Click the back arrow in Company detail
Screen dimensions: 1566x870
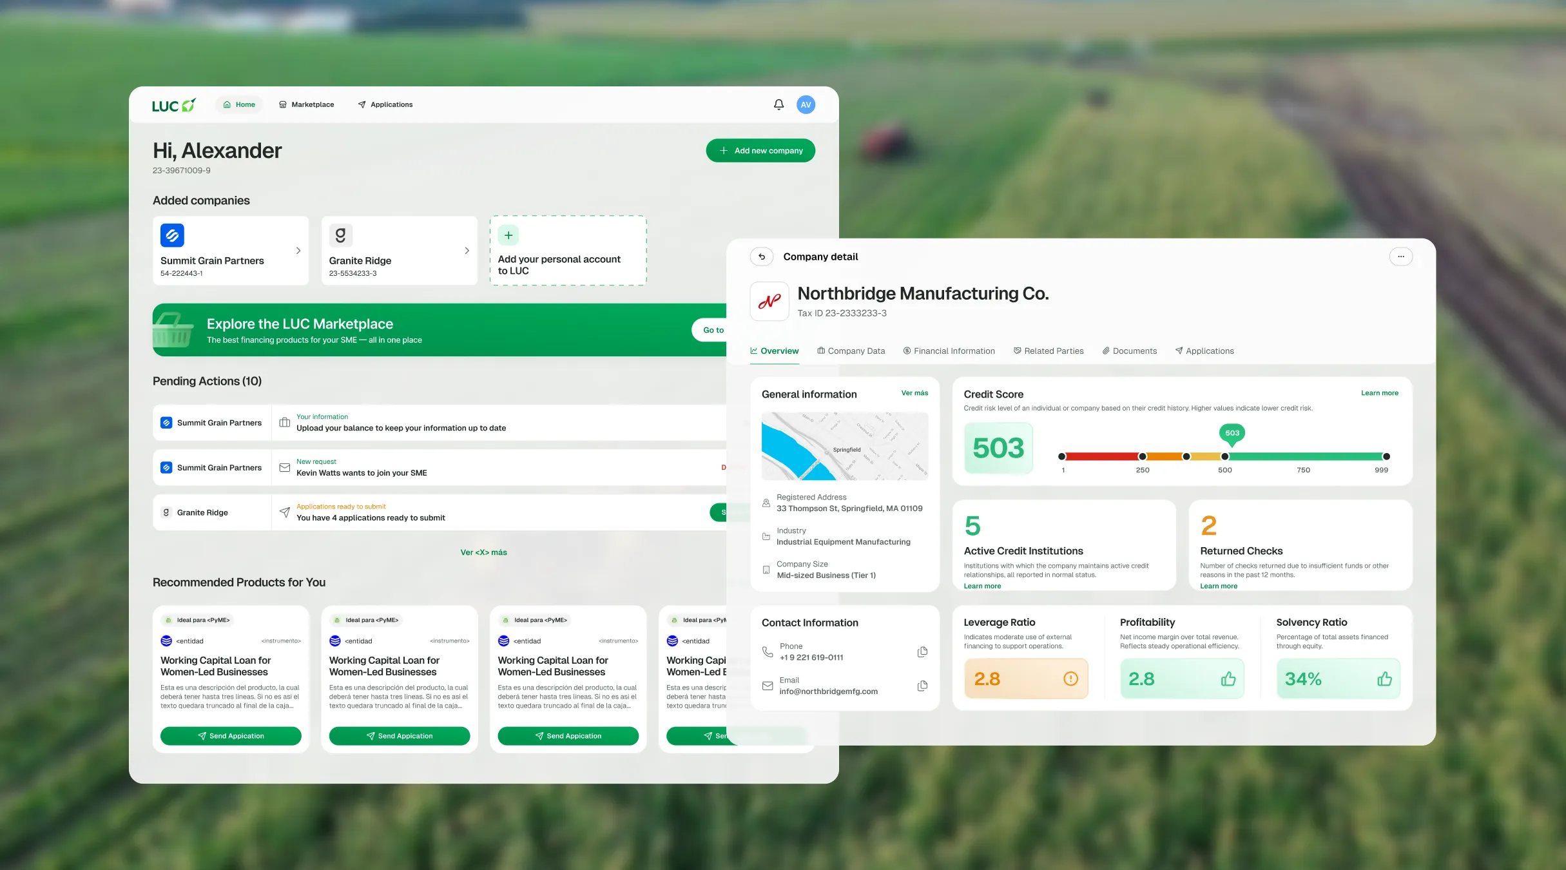[x=762, y=256]
